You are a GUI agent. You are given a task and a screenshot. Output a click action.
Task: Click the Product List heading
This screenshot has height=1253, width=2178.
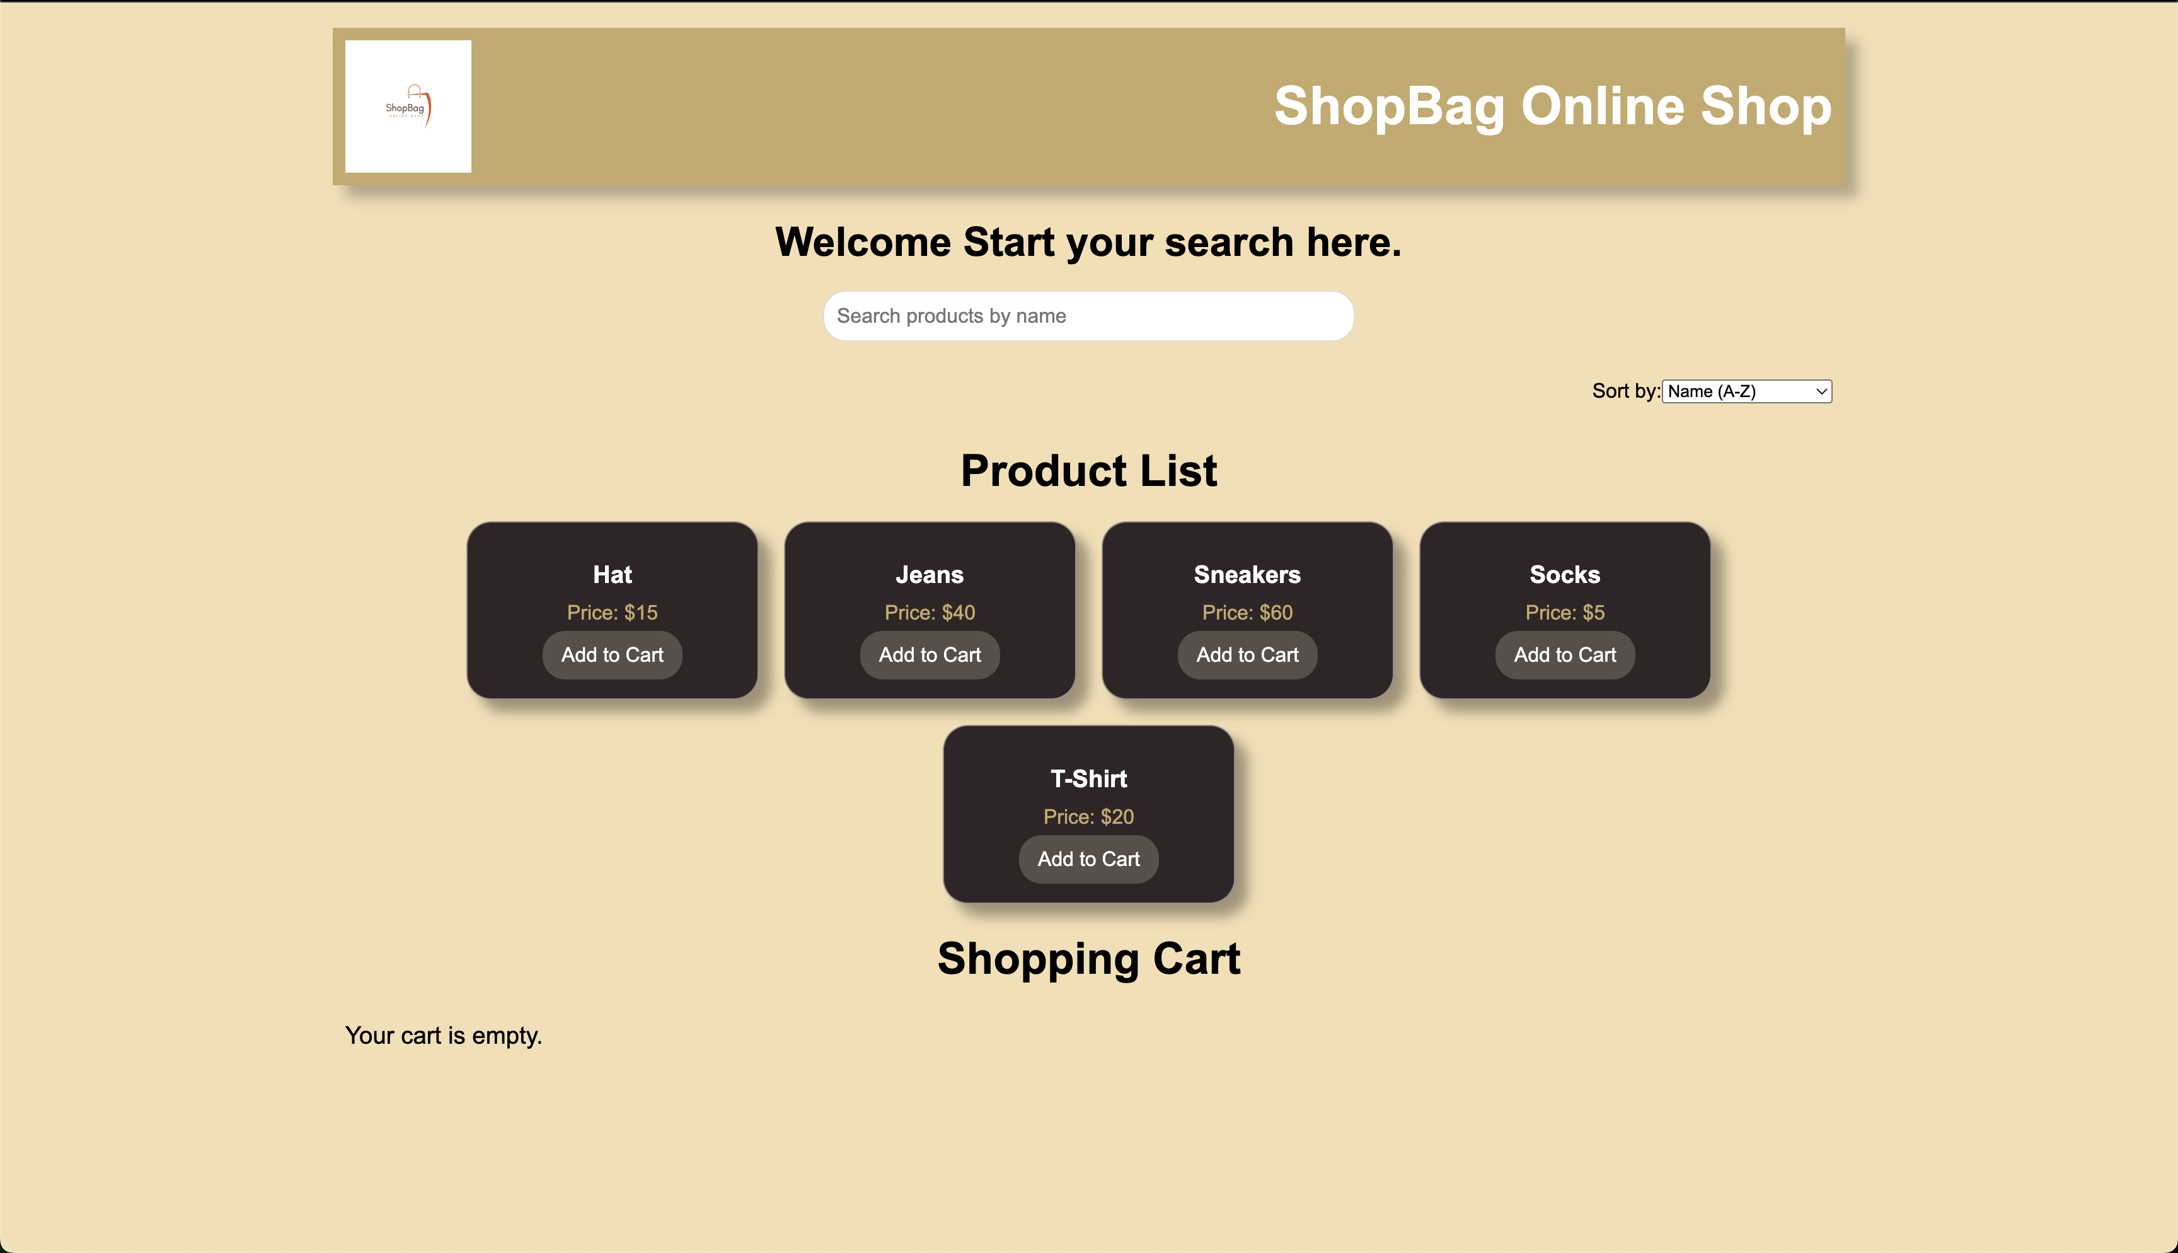1088,471
